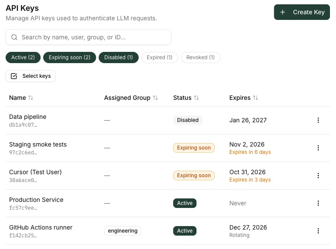Open the actions menu for Data pipeline

coord(318,120)
